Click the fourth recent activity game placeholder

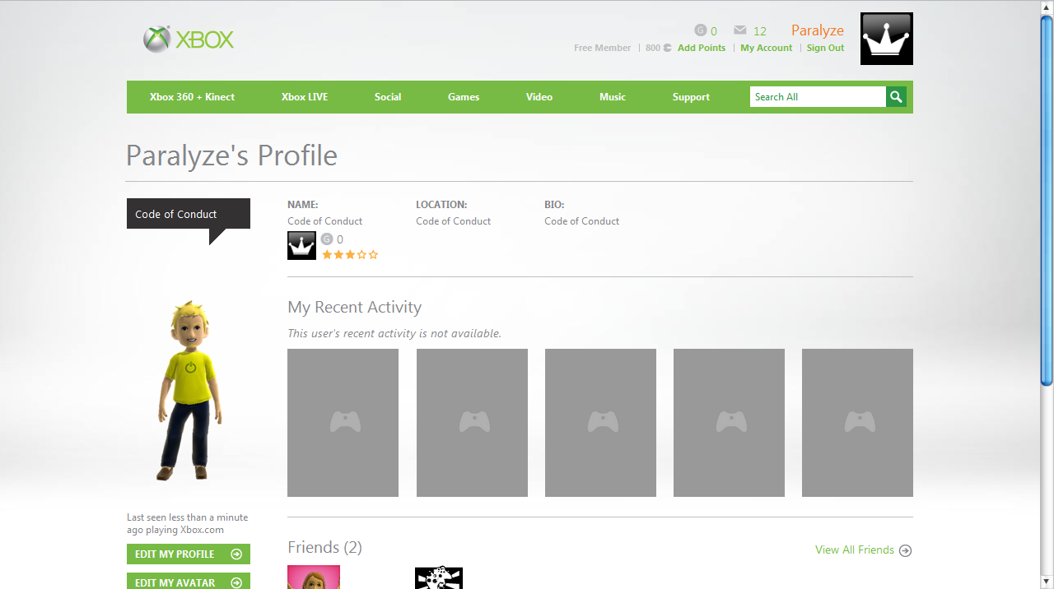(x=729, y=423)
